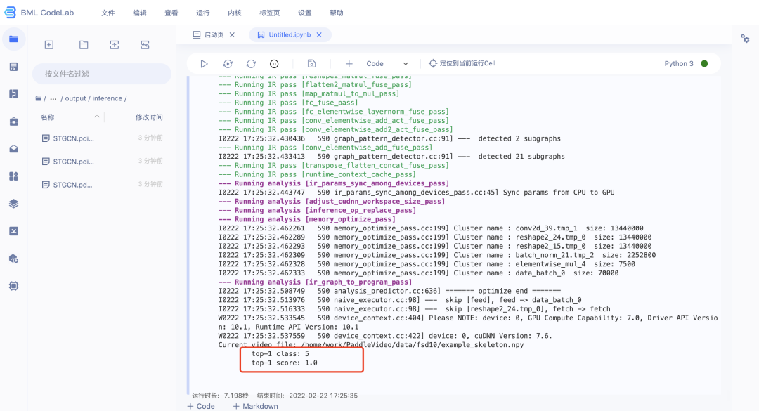Open the 内核 menu
Image resolution: width=759 pixels, height=411 pixels.
pyautogui.click(x=235, y=13)
